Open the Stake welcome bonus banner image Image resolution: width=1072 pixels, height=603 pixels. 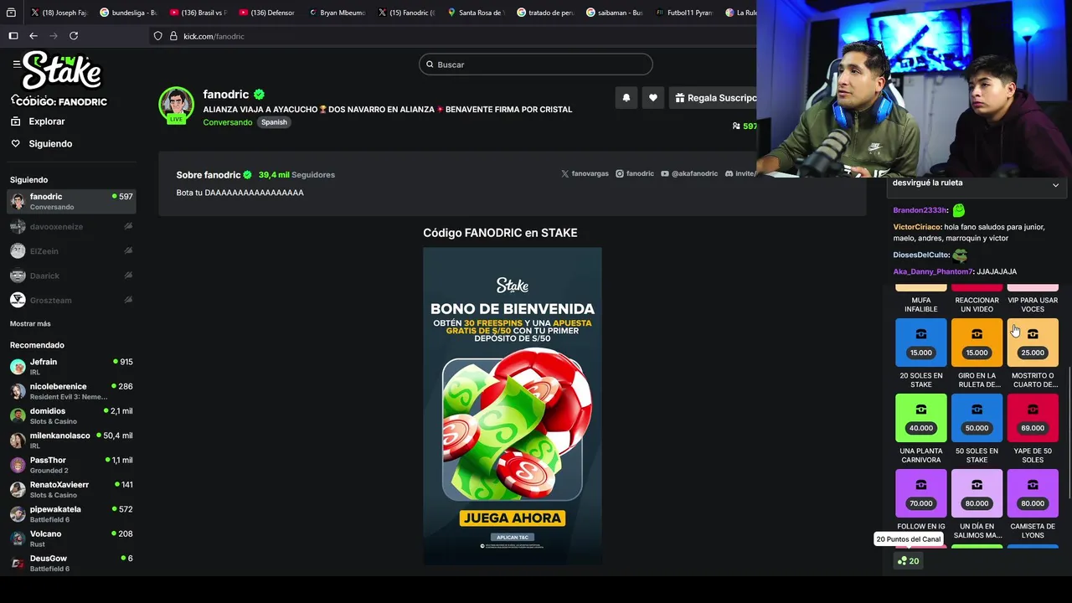point(512,405)
